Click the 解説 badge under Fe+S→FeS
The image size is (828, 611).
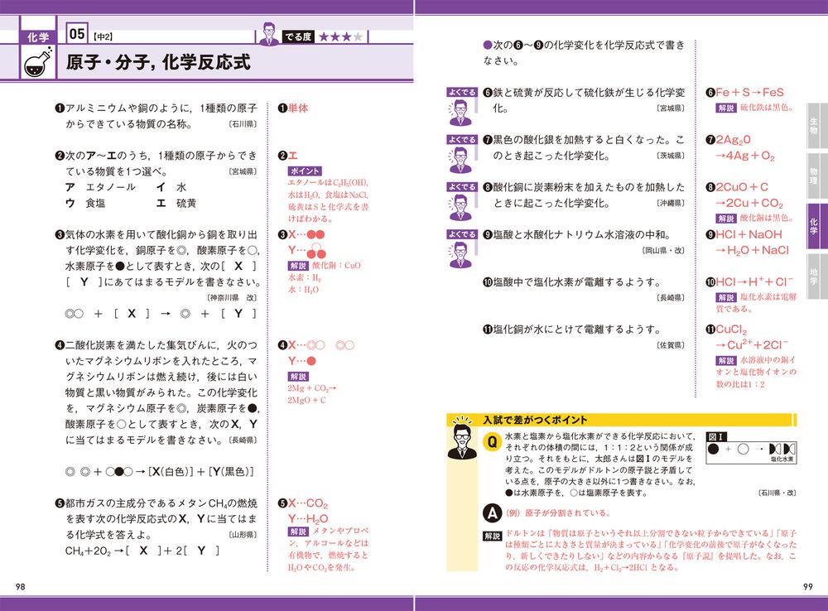pos(726,108)
